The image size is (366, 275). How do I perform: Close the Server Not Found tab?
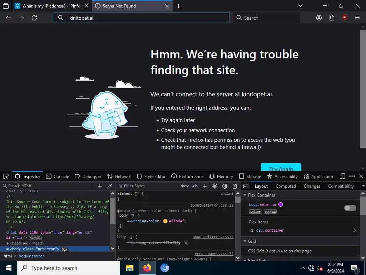167,6
